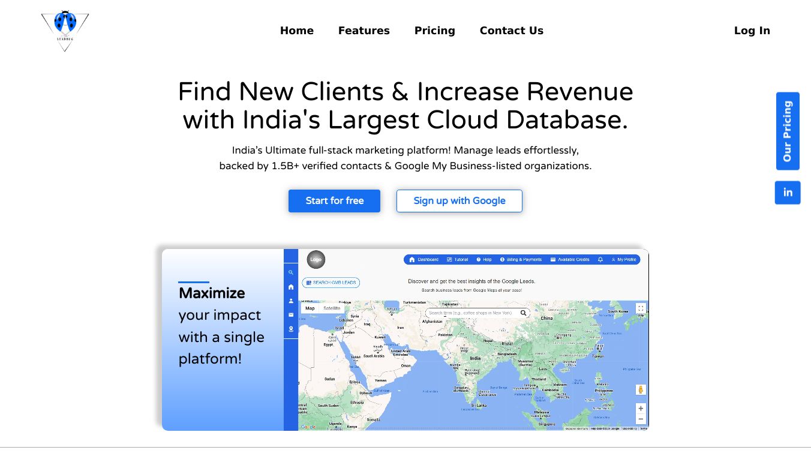
Task: Click the Street View pegman on the map
Action: click(641, 389)
